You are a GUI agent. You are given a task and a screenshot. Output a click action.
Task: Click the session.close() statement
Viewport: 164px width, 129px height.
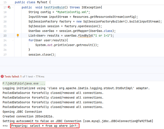(x=42, y=55)
